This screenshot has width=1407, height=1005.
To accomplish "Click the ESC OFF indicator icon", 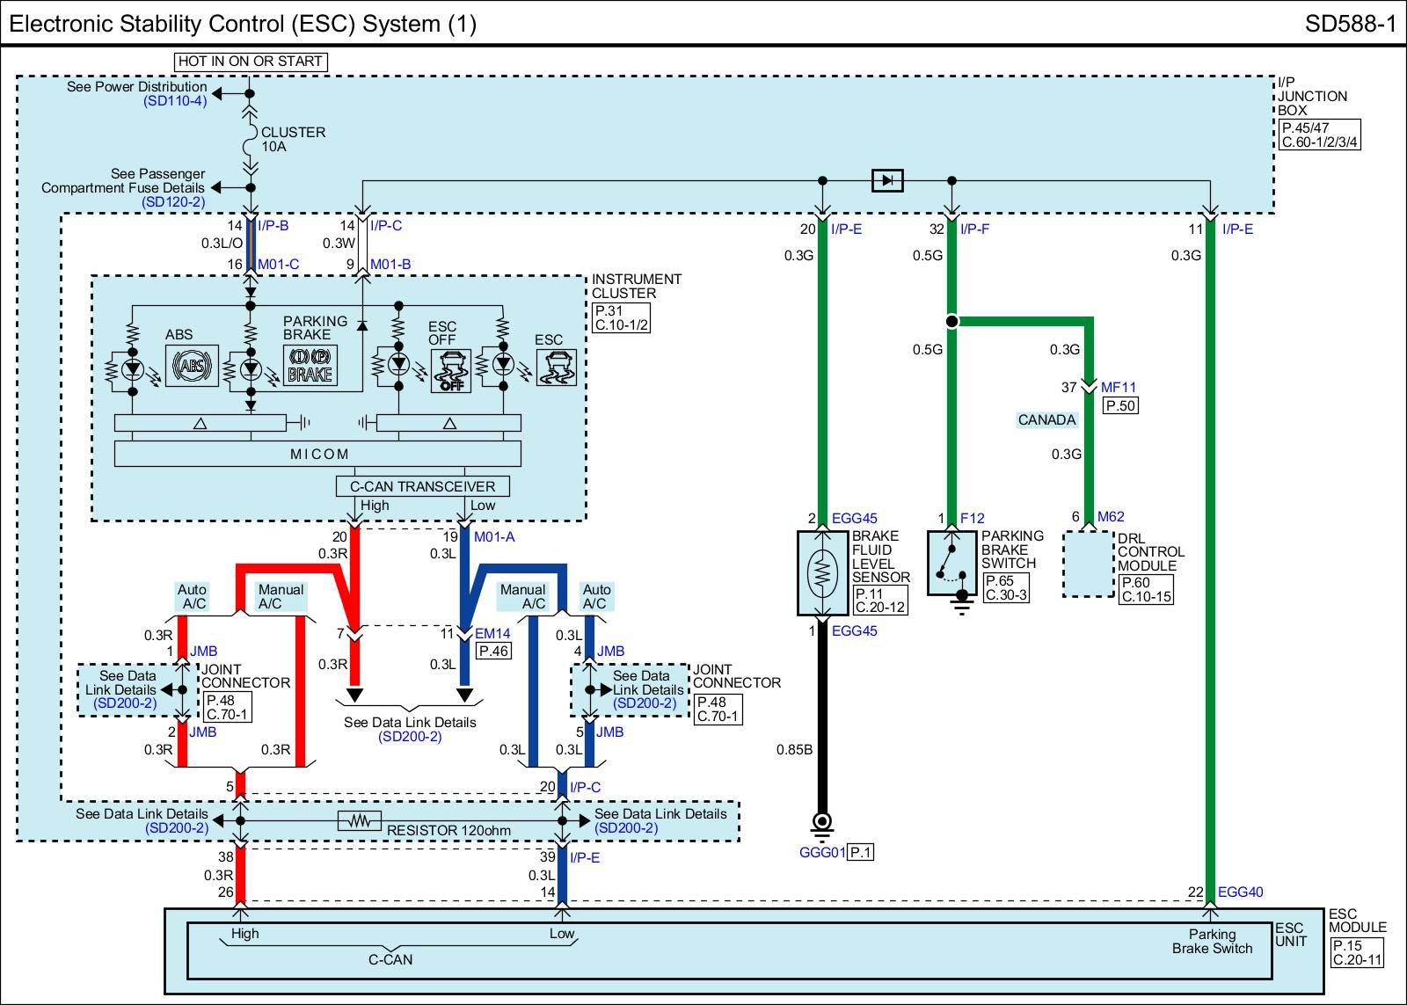I will (x=450, y=371).
